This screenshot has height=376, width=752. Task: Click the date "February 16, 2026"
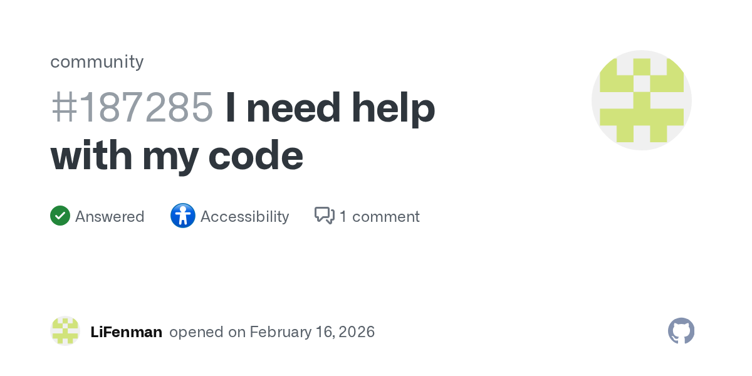[x=312, y=332]
